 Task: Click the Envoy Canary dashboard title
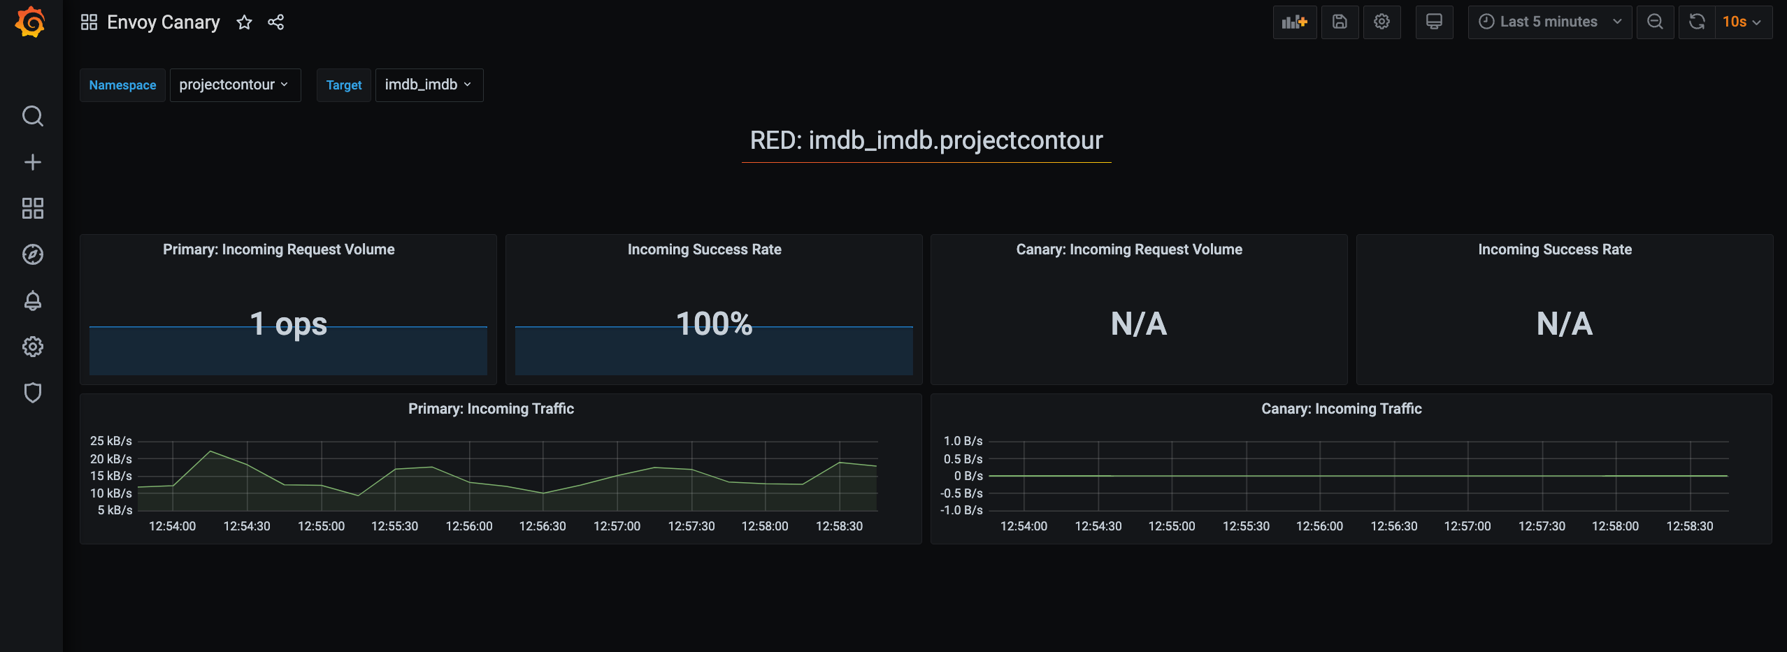pos(163,22)
